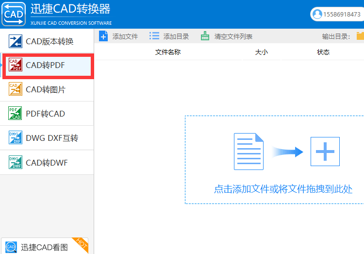Click the 添加目录 list icon
364x254 pixels.
(x=154, y=36)
